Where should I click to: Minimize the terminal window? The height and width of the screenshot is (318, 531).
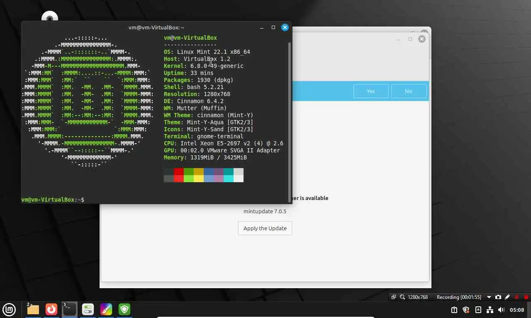click(x=262, y=27)
